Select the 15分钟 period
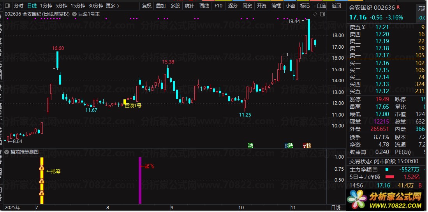This screenshot has height=212, width=428. tap(78, 6)
